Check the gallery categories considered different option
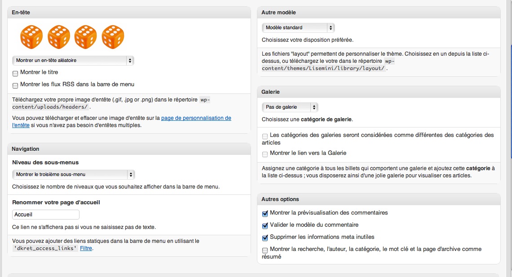This screenshot has width=512, height=277. [265, 136]
